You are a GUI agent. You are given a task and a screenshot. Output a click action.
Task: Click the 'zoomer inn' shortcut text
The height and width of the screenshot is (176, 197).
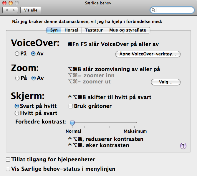[99, 75]
